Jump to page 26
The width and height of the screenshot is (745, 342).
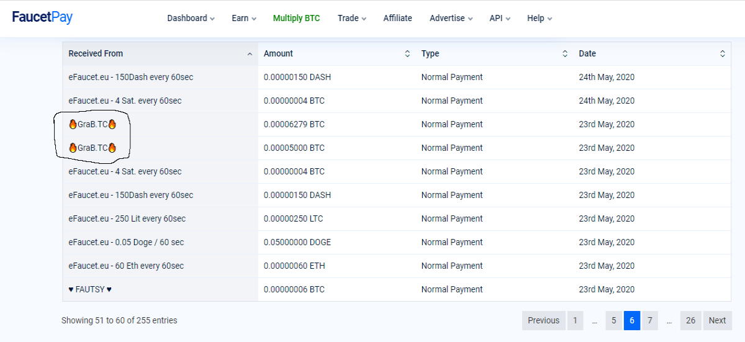(690, 320)
